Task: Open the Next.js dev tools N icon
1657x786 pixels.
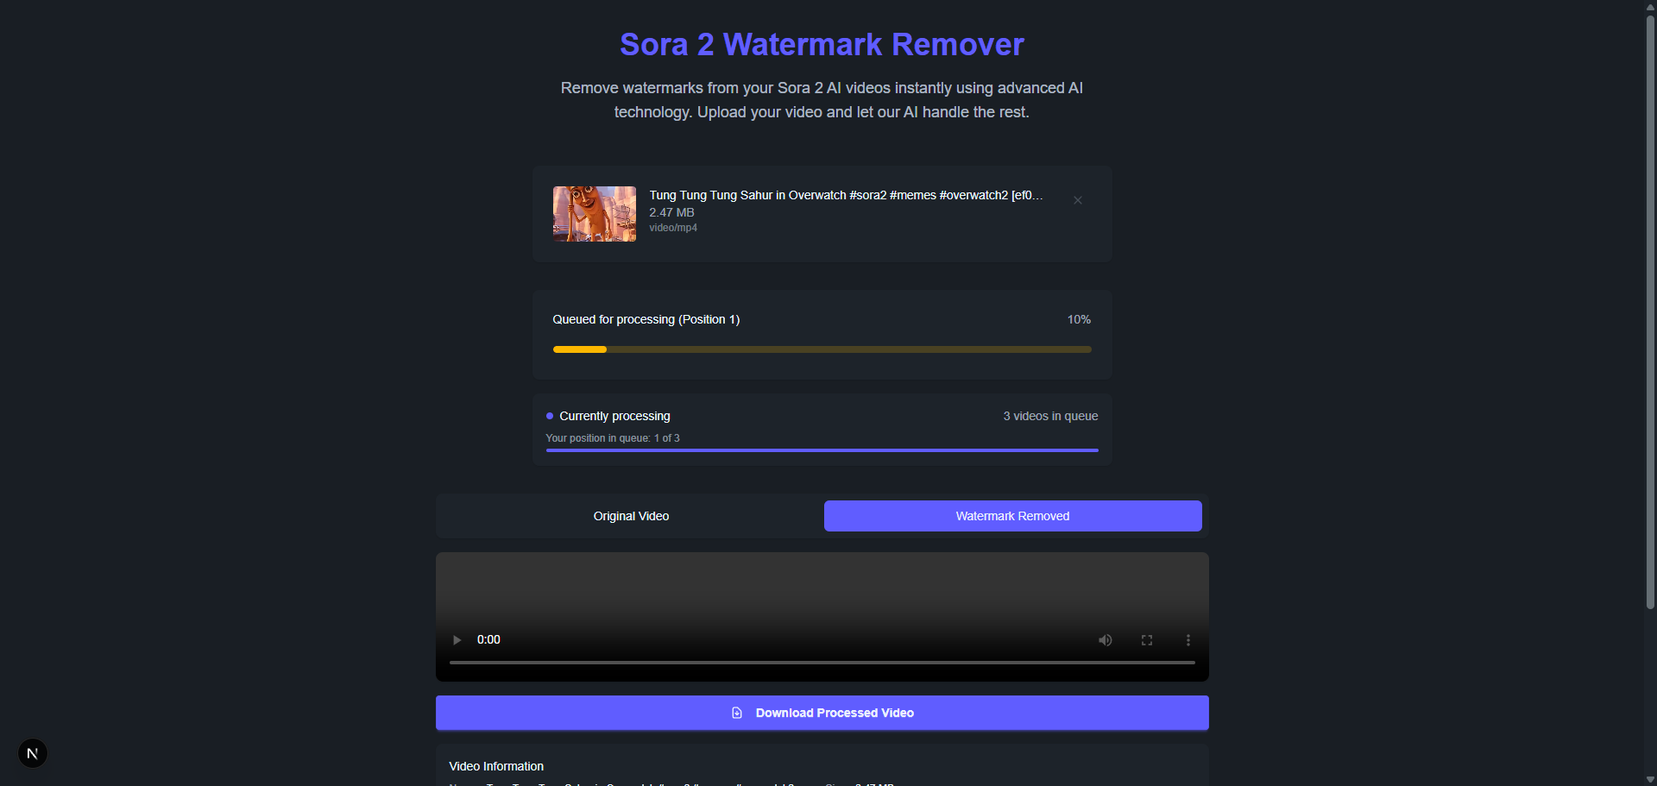Action: (33, 753)
